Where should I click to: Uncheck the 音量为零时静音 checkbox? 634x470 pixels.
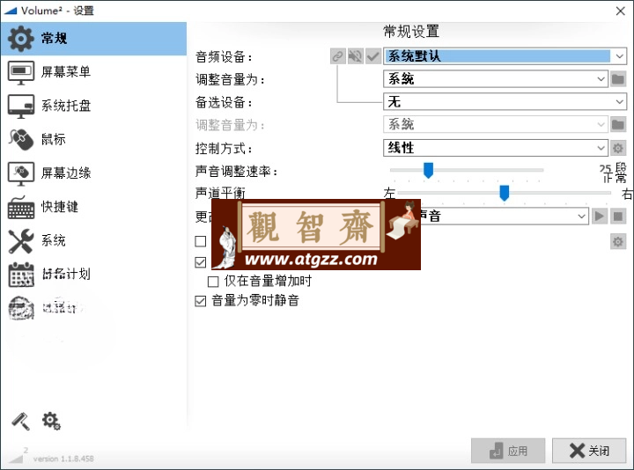pyautogui.click(x=201, y=301)
